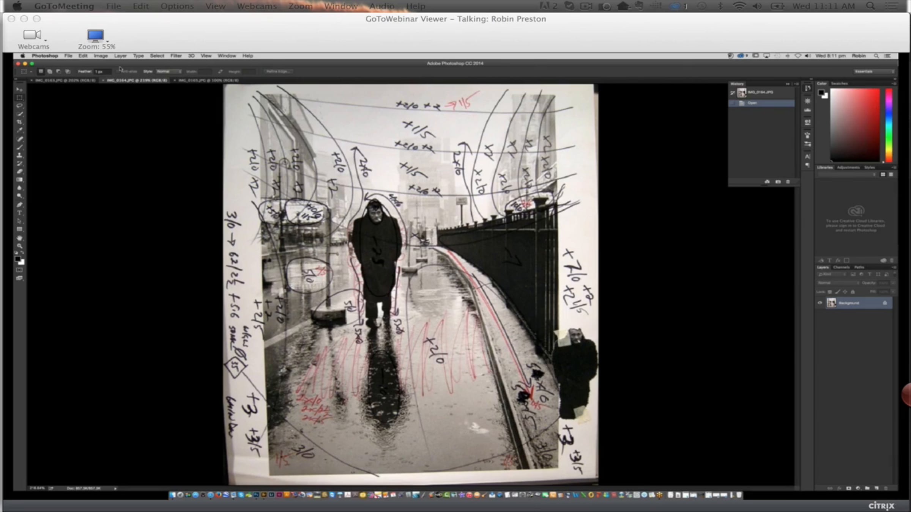Create new snapshot in History panel
This screenshot has height=512, width=911.
(778, 182)
